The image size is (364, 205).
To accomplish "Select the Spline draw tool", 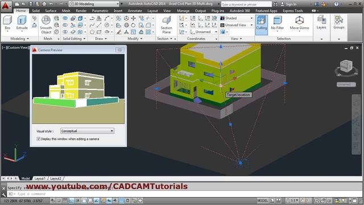I will coord(92,25).
